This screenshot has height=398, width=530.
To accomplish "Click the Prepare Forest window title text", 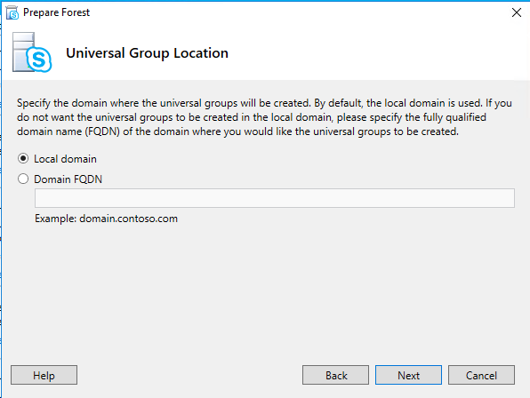I will [56, 12].
